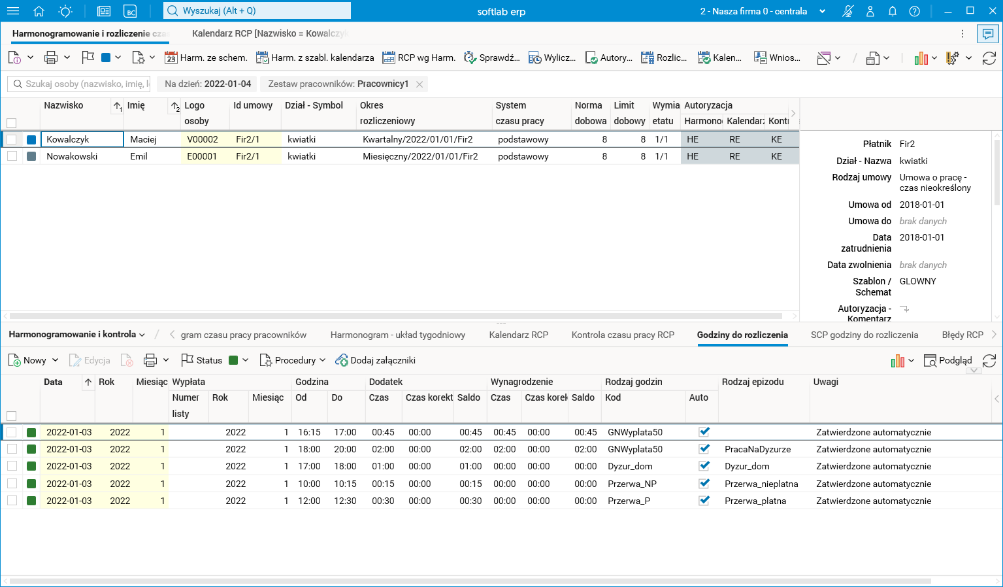Viewport: 1003px width, 587px height.
Task: Open the chat panel icon
Action: (988, 33)
